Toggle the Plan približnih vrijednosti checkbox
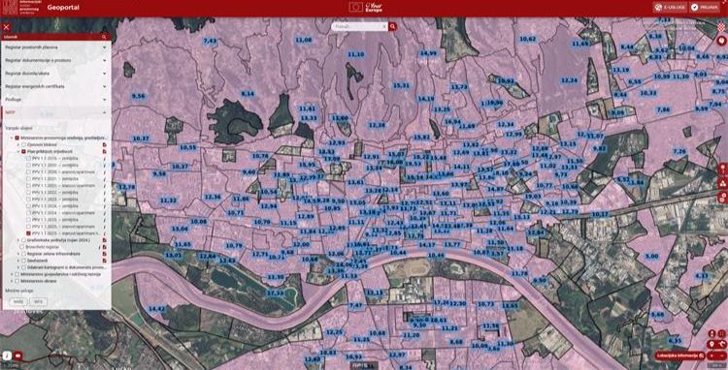The width and height of the screenshot is (728, 370). pyautogui.click(x=23, y=151)
